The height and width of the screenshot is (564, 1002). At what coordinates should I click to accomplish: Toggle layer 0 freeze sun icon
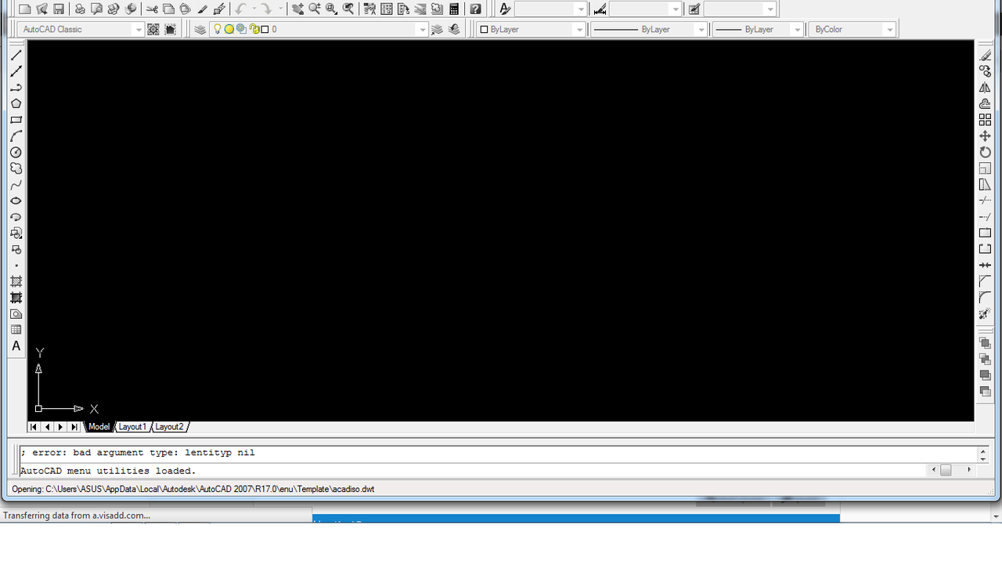(x=229, y=30)
